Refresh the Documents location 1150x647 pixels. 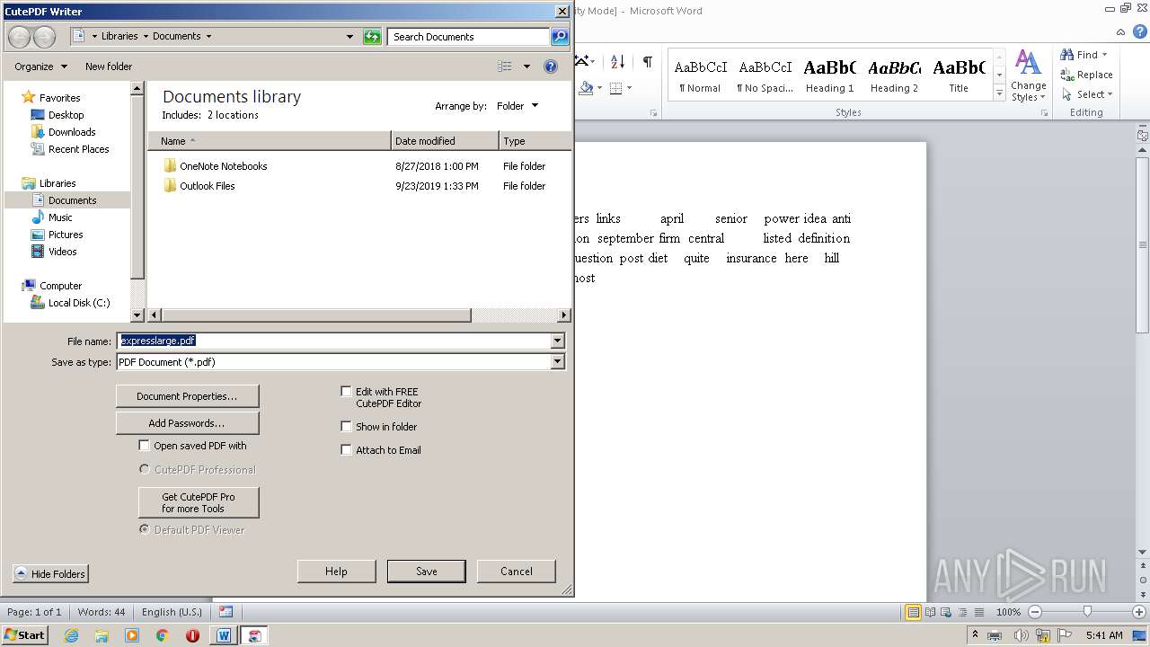372,37
